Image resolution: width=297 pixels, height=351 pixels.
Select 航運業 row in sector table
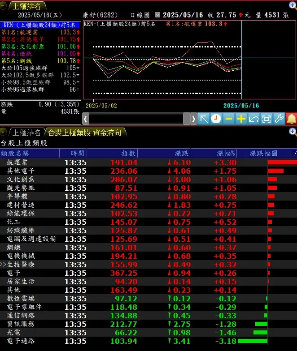click(148, 162)
